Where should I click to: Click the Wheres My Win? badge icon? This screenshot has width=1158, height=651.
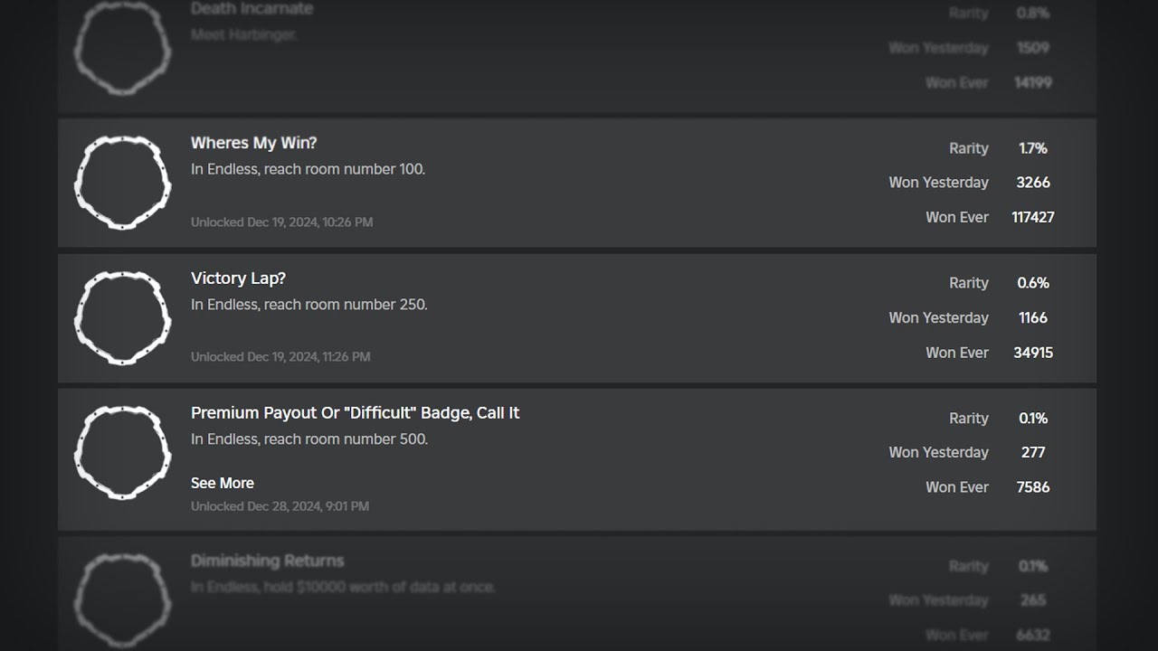click(122, 183)
